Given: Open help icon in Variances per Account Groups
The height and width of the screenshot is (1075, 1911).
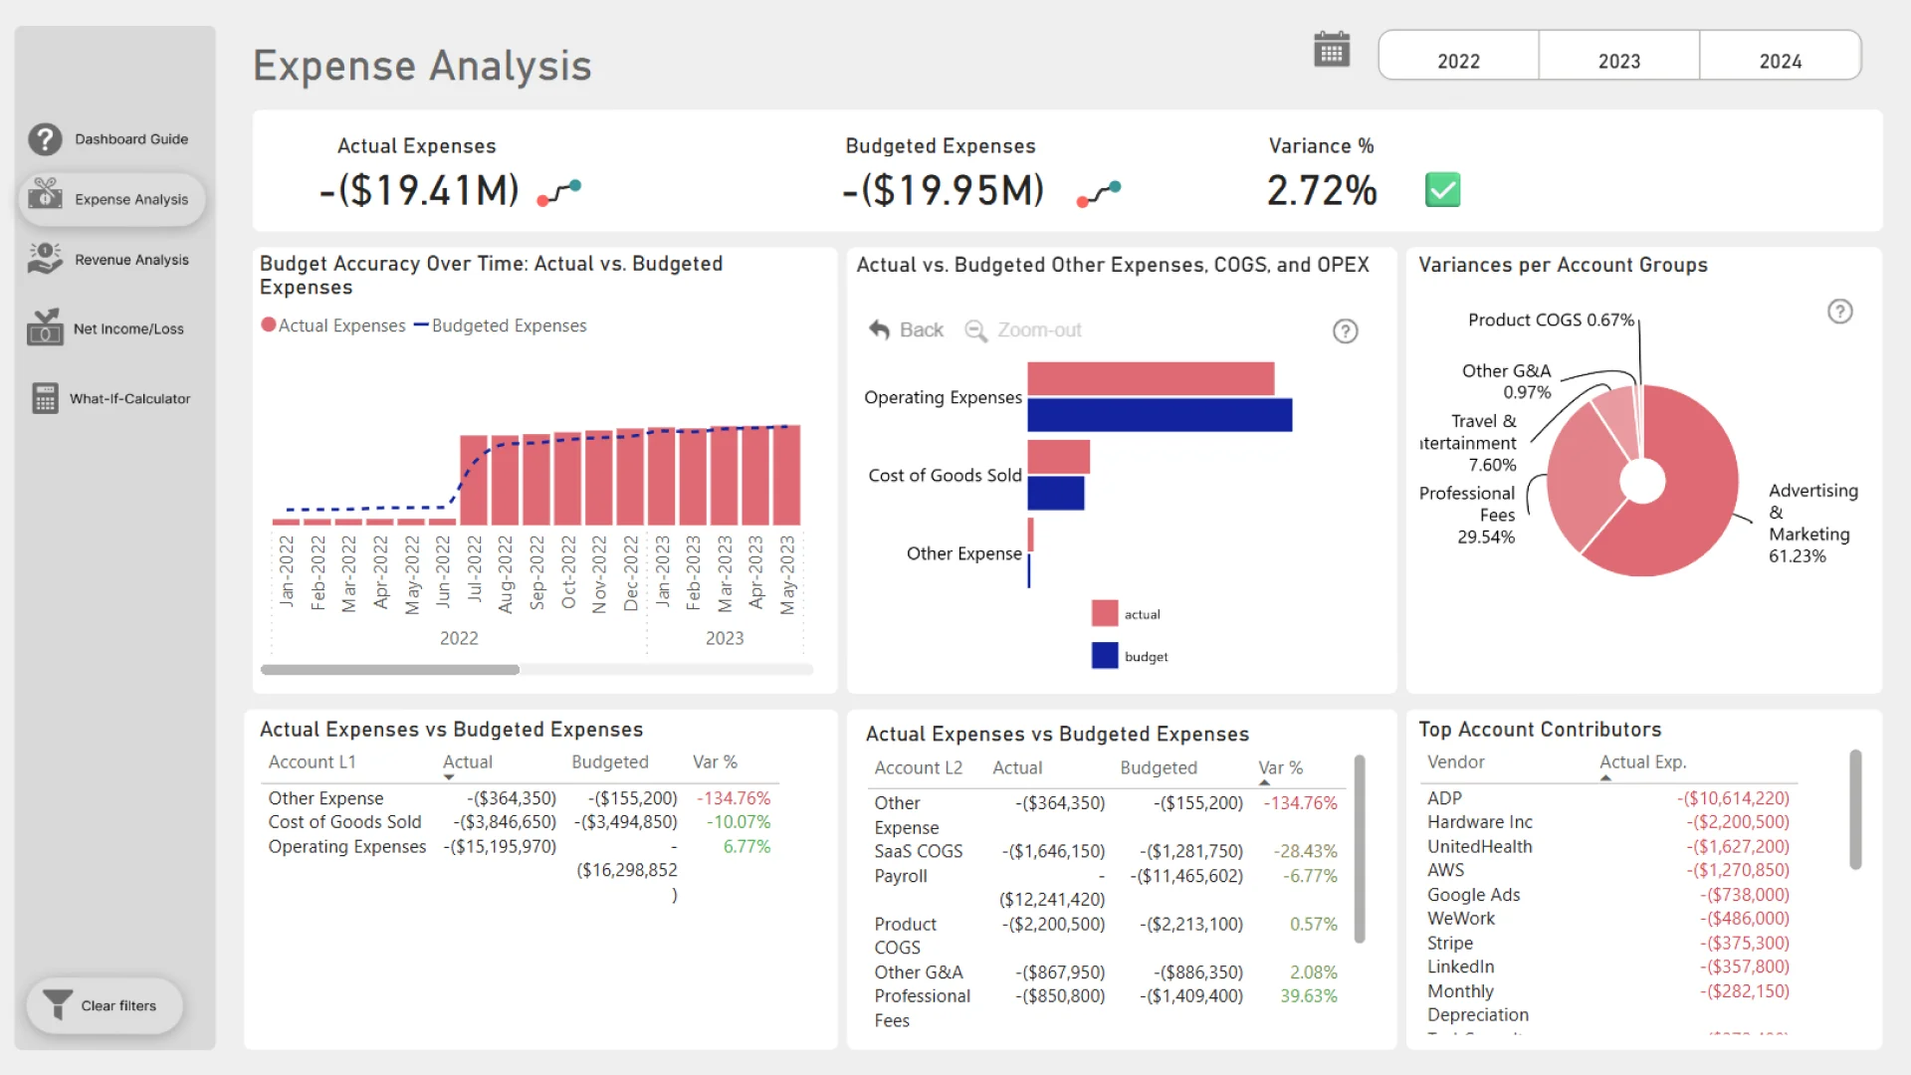Looking at the screenshot, I should click(x=1839, y=312).
